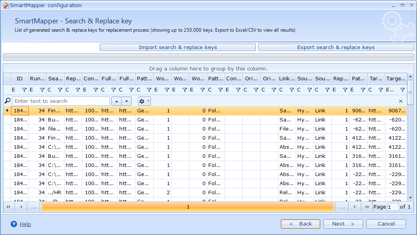Click the filter funnel icon under ID column
This screenshot has width=417, height=235.
(x=24, y=90)
